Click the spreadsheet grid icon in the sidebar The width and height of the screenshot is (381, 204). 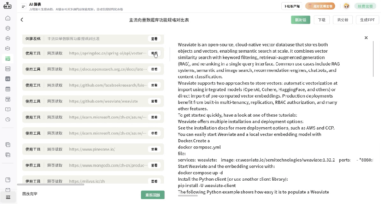pyautogui.click(x=8, y=89)
